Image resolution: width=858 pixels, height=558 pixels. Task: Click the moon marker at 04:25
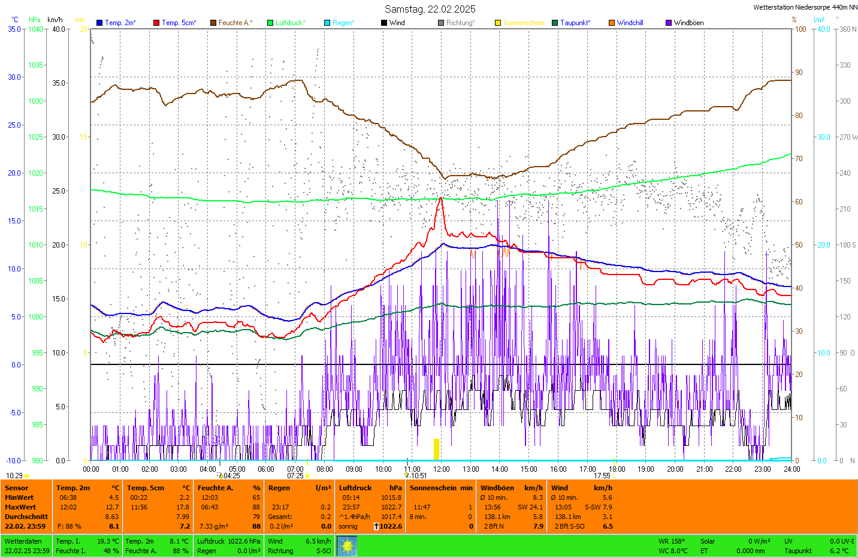pos(220,476)
